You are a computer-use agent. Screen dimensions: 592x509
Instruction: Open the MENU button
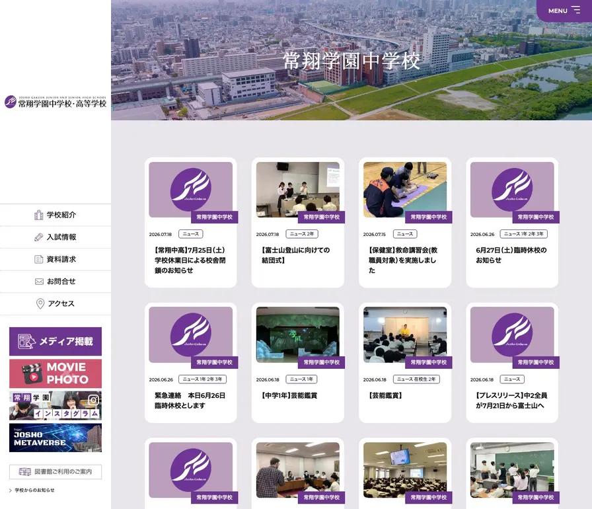(564, 11)
